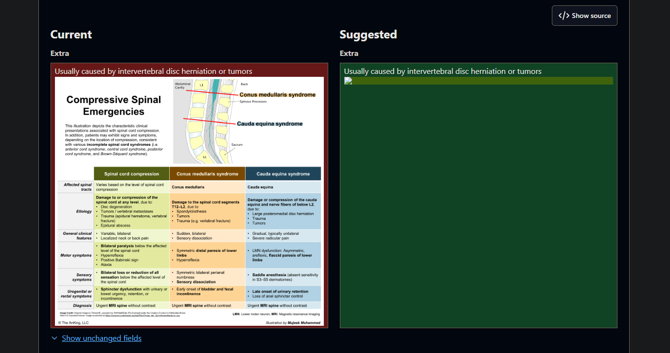The width and height of the screenshot is (670, 353).
Task: Click the orange Conus medullaris syndrome table header
Action: [207, 174]
